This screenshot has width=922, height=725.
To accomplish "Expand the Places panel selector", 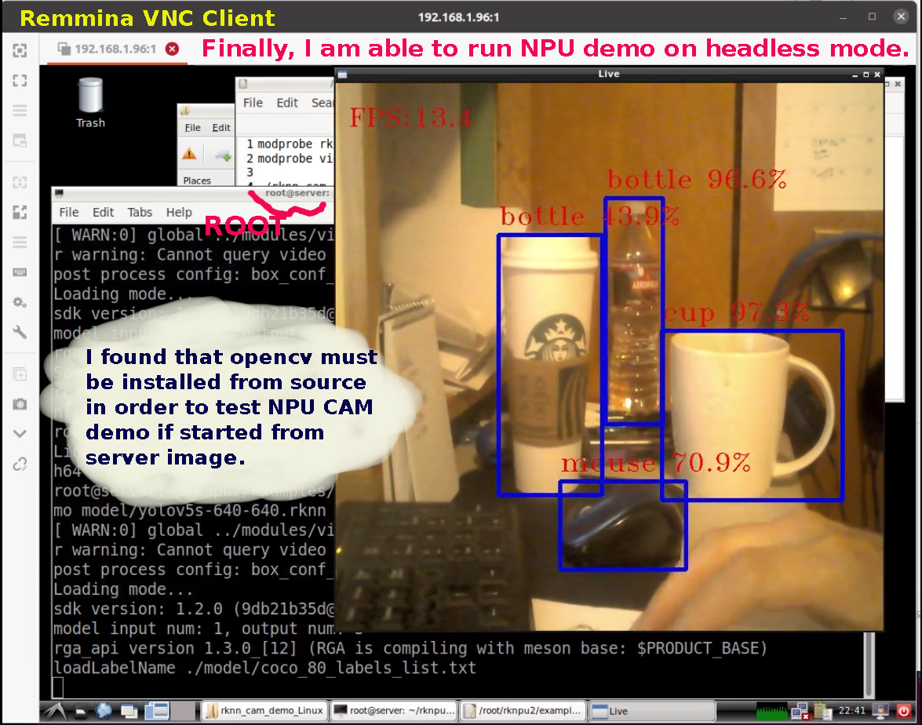I will pyautogui.click(x=197, y=180).
